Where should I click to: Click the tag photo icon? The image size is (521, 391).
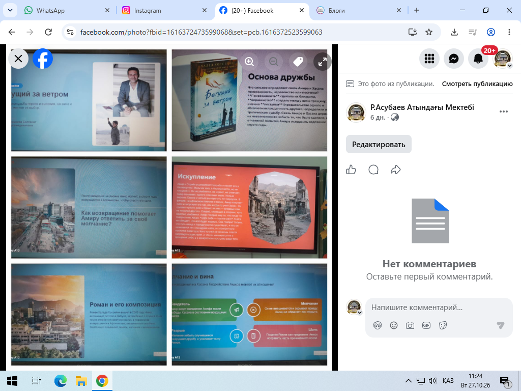(298, 62)
